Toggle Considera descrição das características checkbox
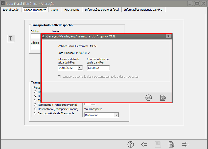Screen dimensions: 208x149 pos(59,77)
